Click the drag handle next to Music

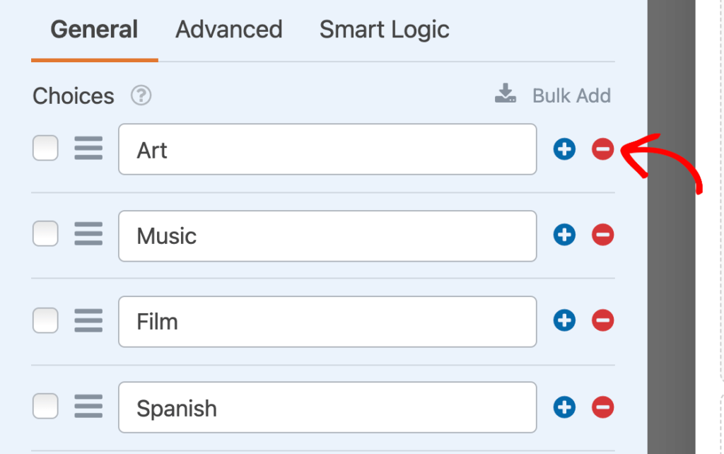click(x=88, y=234)
